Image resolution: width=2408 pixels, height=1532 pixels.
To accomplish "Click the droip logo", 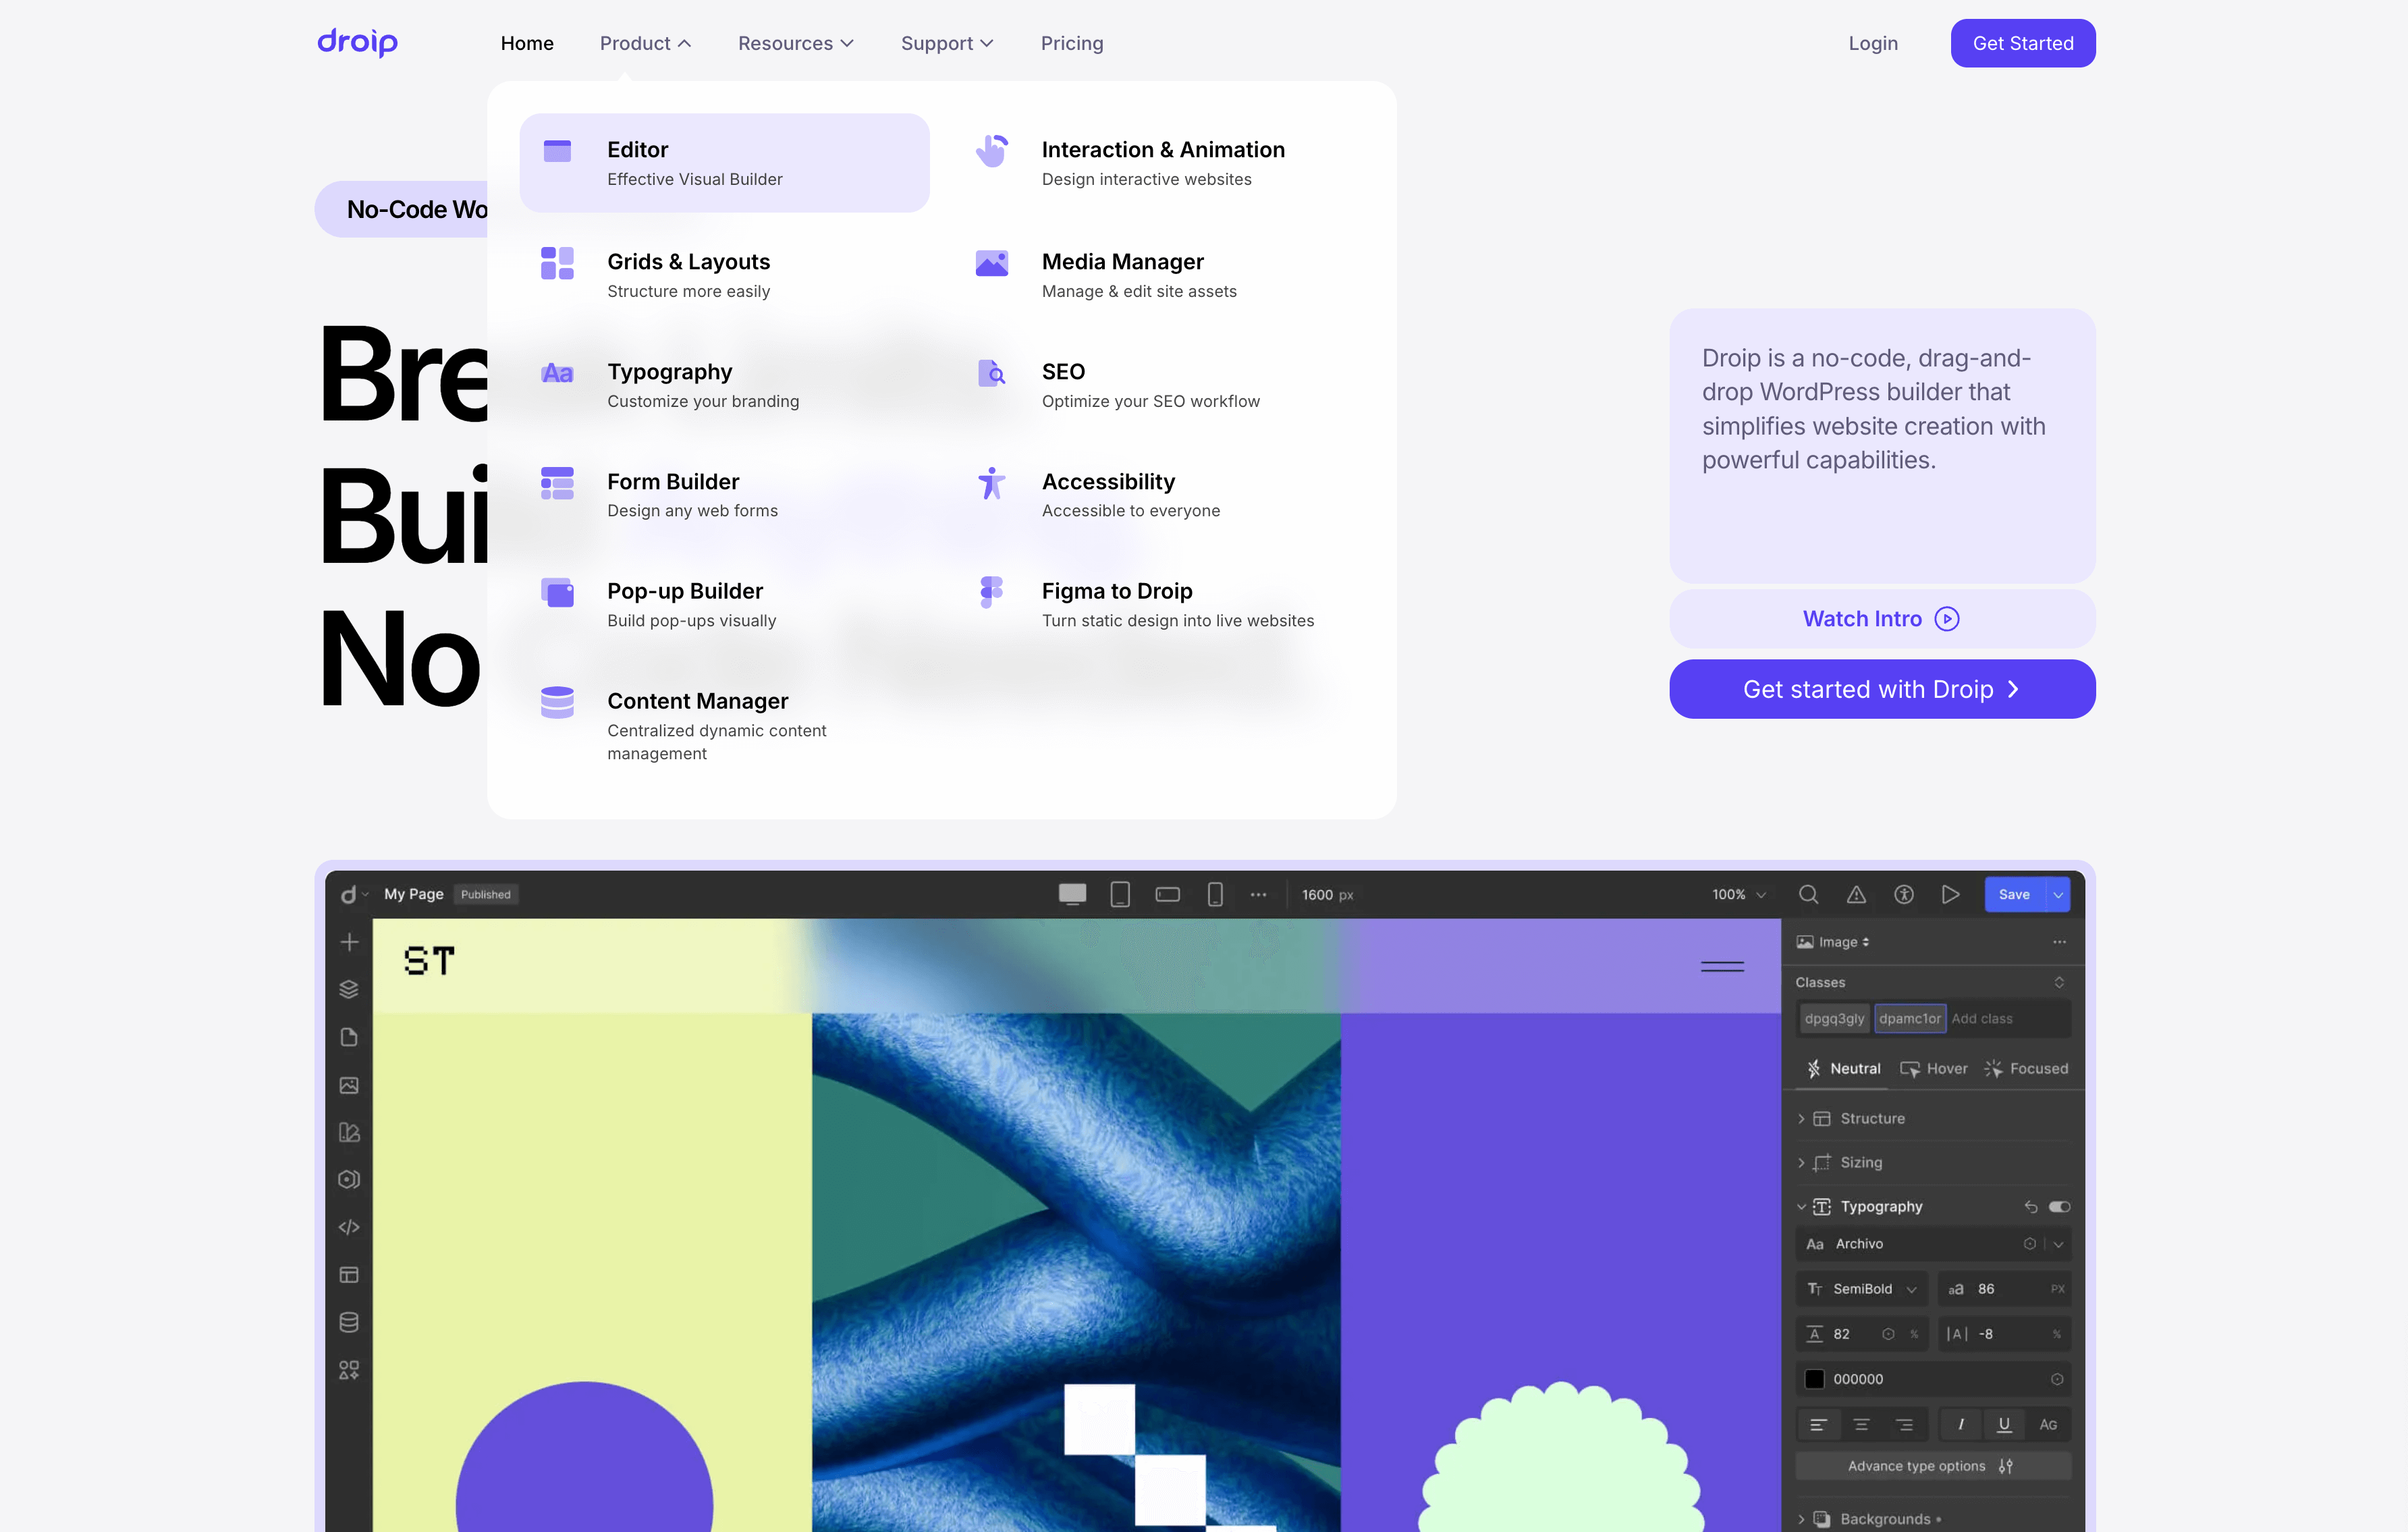I will pyautogui.click(x=357, y=42).
